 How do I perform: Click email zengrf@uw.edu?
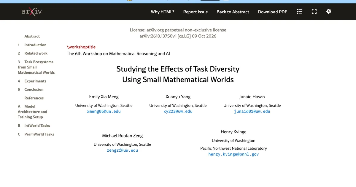tap(122, 150)
